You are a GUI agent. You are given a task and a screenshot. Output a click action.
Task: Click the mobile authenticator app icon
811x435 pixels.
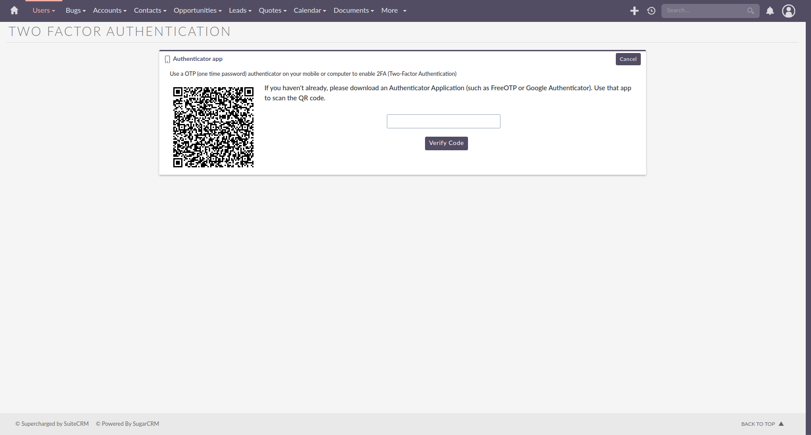(x=167, y=59)
